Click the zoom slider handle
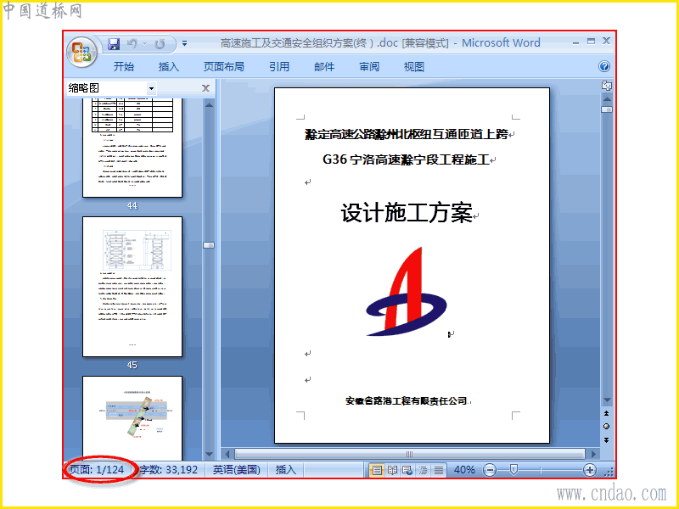 point(513,470)
